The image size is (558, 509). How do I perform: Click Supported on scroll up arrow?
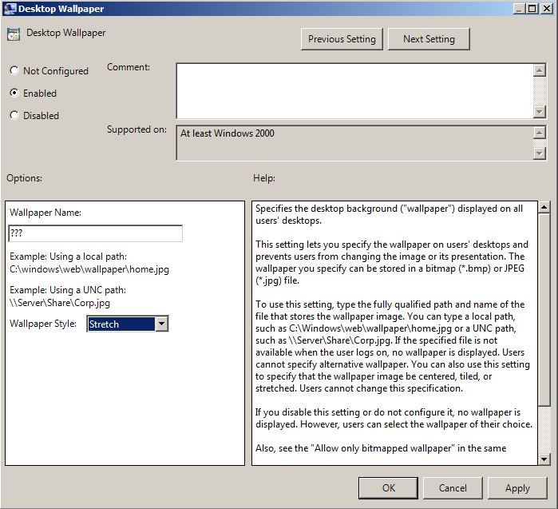(x=540, y=133)
